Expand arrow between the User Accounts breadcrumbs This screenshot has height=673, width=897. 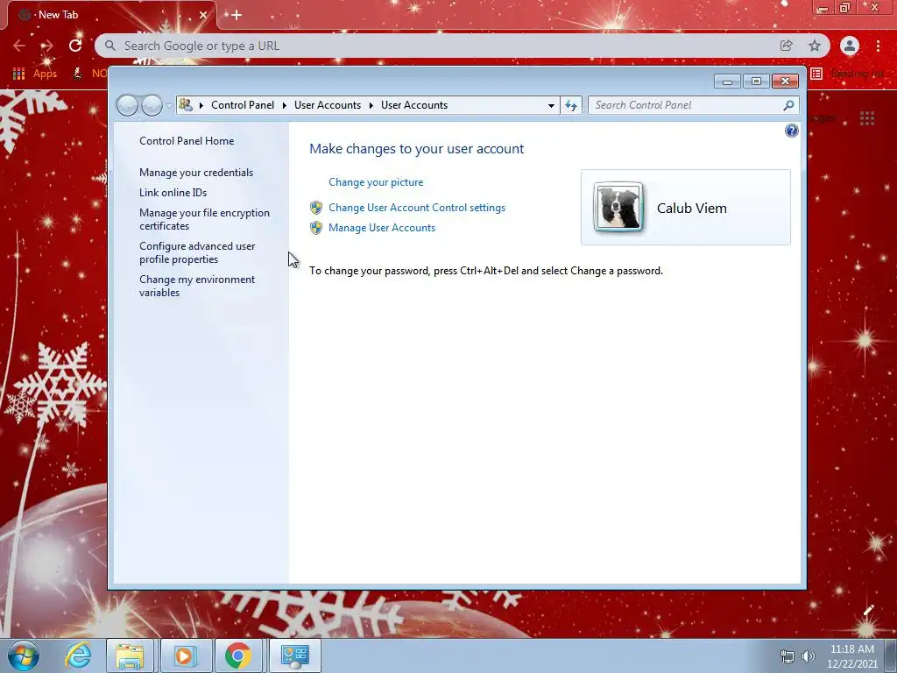[371, 105]
